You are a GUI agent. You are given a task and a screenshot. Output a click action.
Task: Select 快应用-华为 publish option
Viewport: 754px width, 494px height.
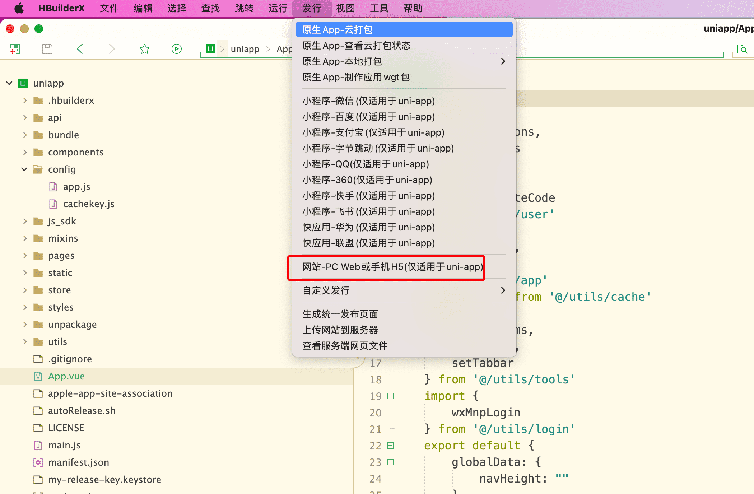tap(404, 227)
